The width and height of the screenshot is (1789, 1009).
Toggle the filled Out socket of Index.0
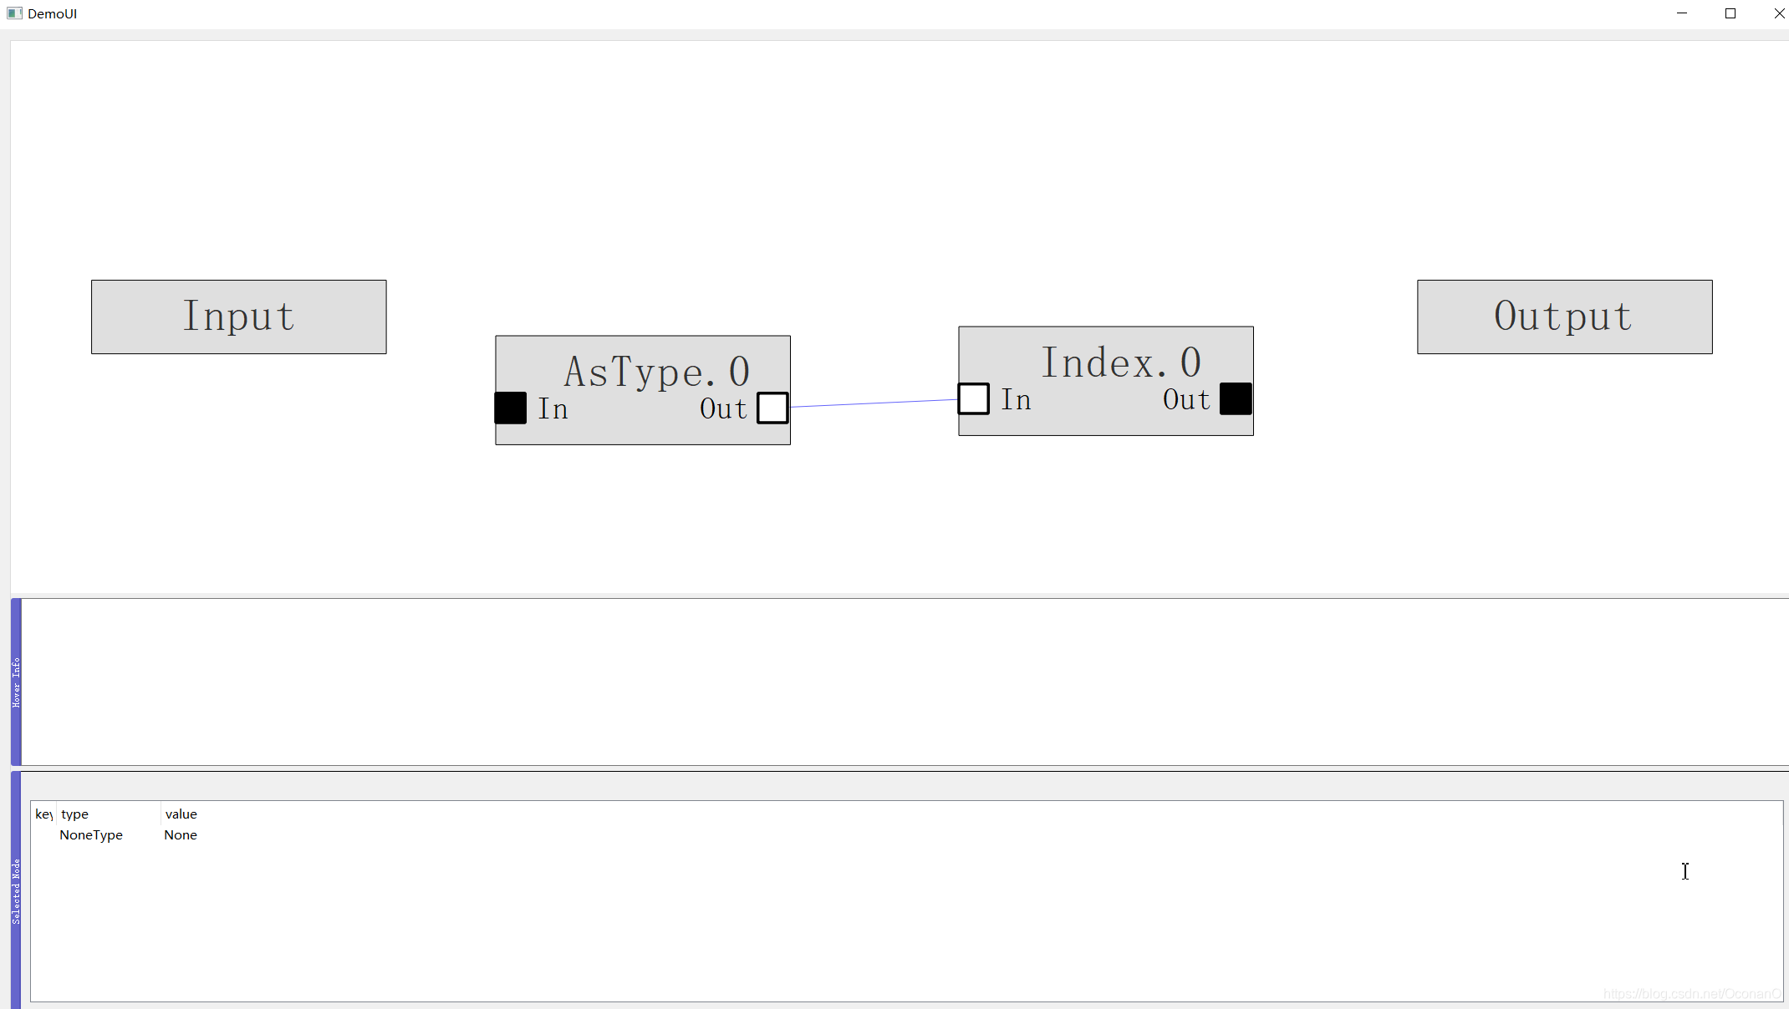1236,398
